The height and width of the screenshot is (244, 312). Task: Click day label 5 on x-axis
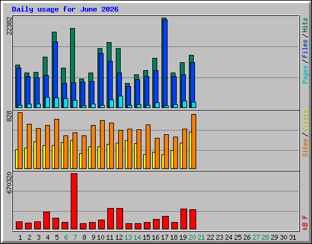[x=57, y=237]
